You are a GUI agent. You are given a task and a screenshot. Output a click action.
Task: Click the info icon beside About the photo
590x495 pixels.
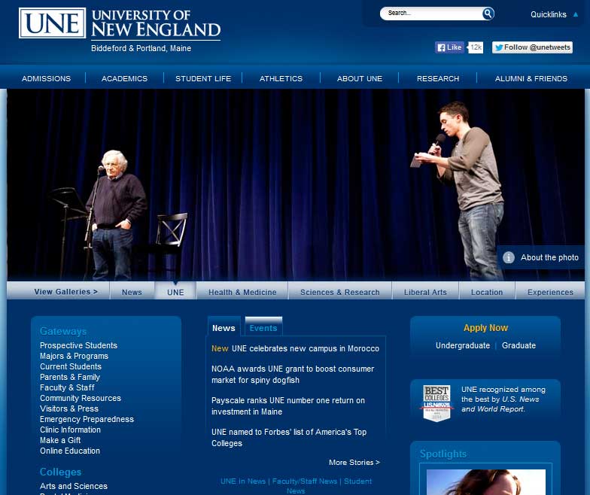509,257
